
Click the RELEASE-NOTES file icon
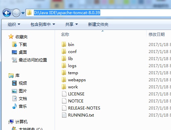64,108
